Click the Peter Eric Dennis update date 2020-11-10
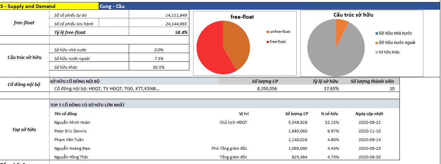The image size is (441, 164). 369,131
